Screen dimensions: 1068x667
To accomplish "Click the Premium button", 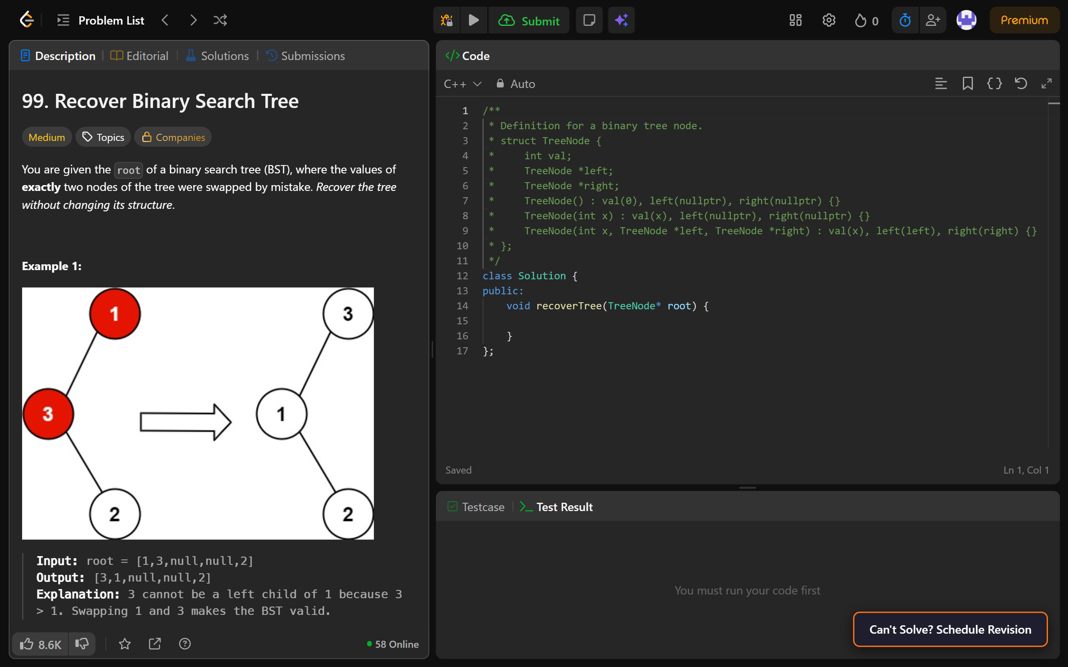I will click(1024, 20).
